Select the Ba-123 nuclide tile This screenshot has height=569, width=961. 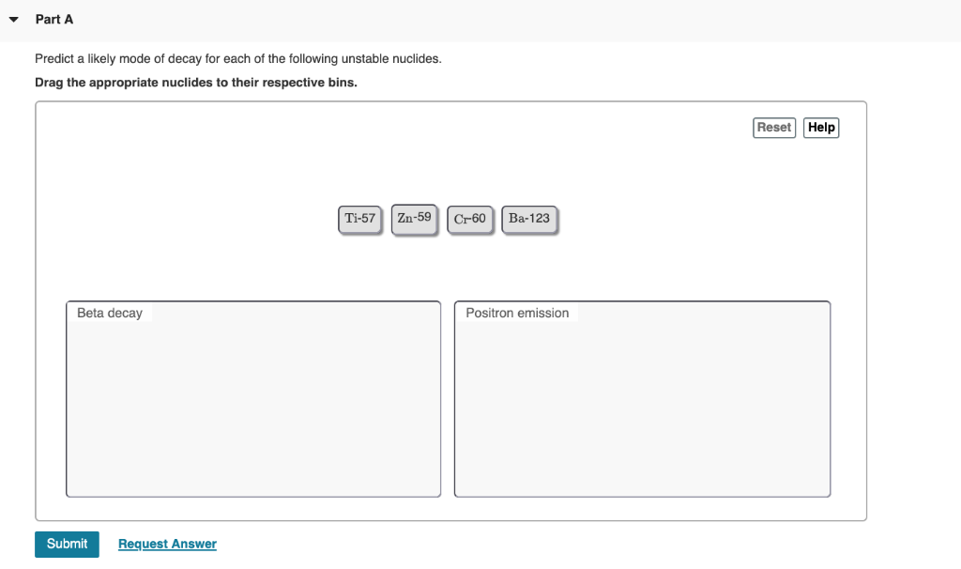point(529,218)
